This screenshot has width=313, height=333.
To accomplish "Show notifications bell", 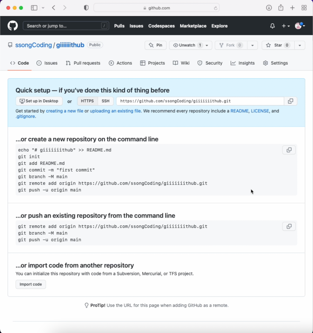I will (272, 26).
